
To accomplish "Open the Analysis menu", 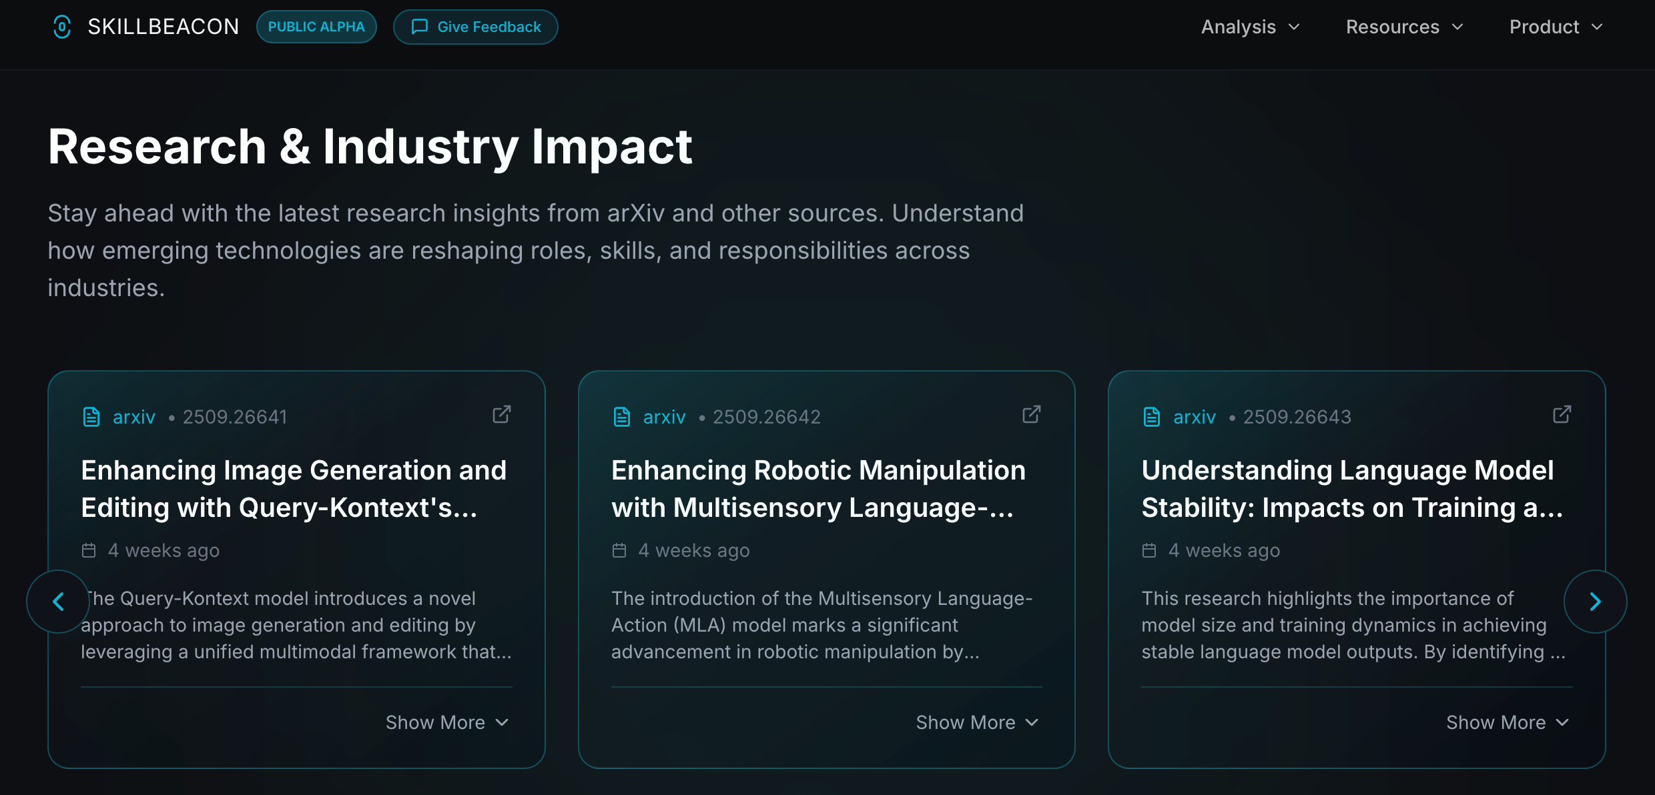I will 1251,27.
